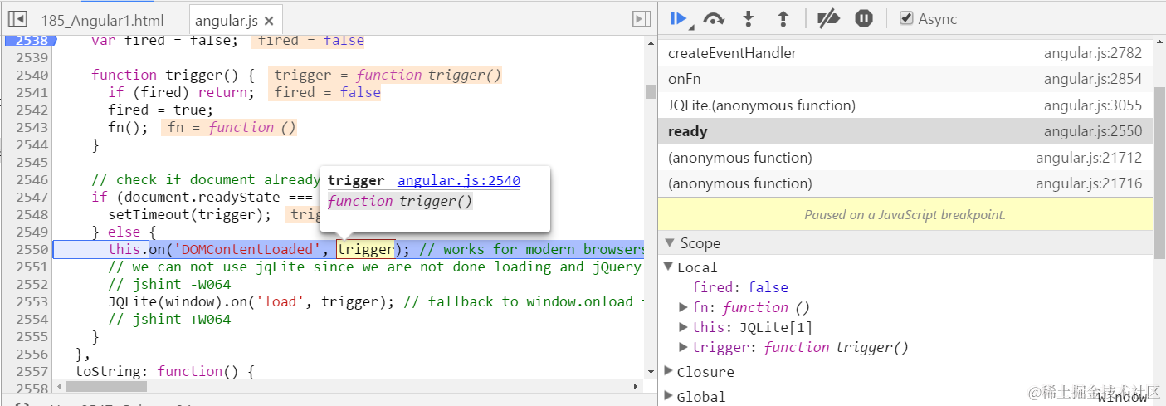Select anonymous function frame at angular.js:21712
This screenshot has height=406, width=1166.
click(905, 158)
